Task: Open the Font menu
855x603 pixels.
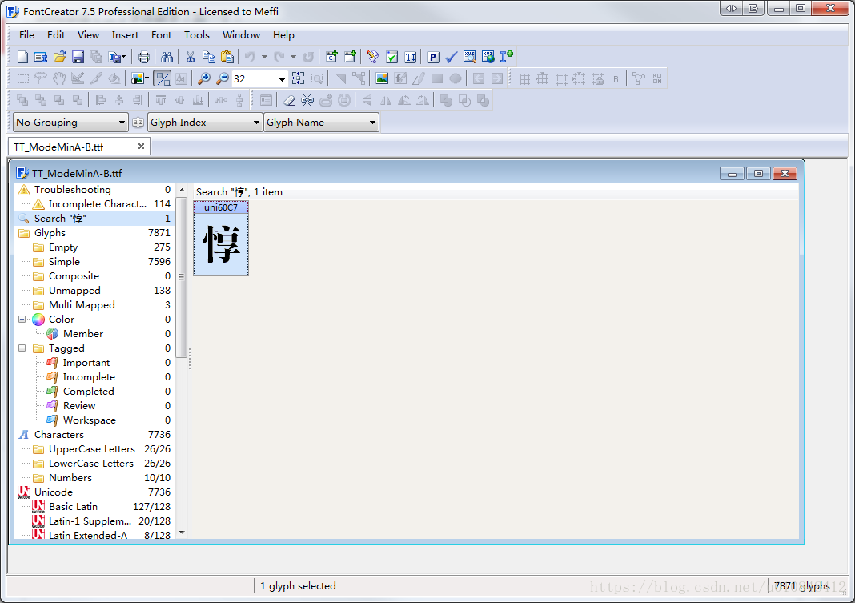Action: tap(161, 35)
